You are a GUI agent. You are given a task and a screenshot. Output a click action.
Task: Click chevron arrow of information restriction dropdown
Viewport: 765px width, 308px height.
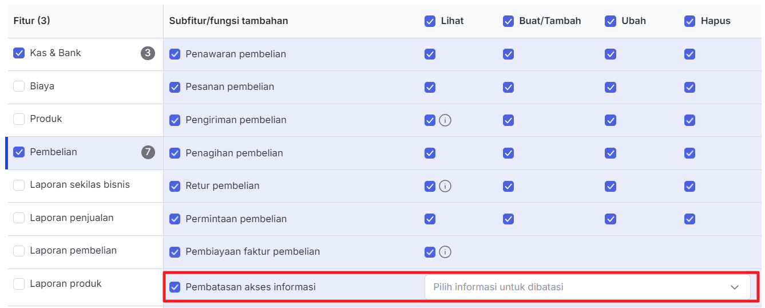[735, 287]
